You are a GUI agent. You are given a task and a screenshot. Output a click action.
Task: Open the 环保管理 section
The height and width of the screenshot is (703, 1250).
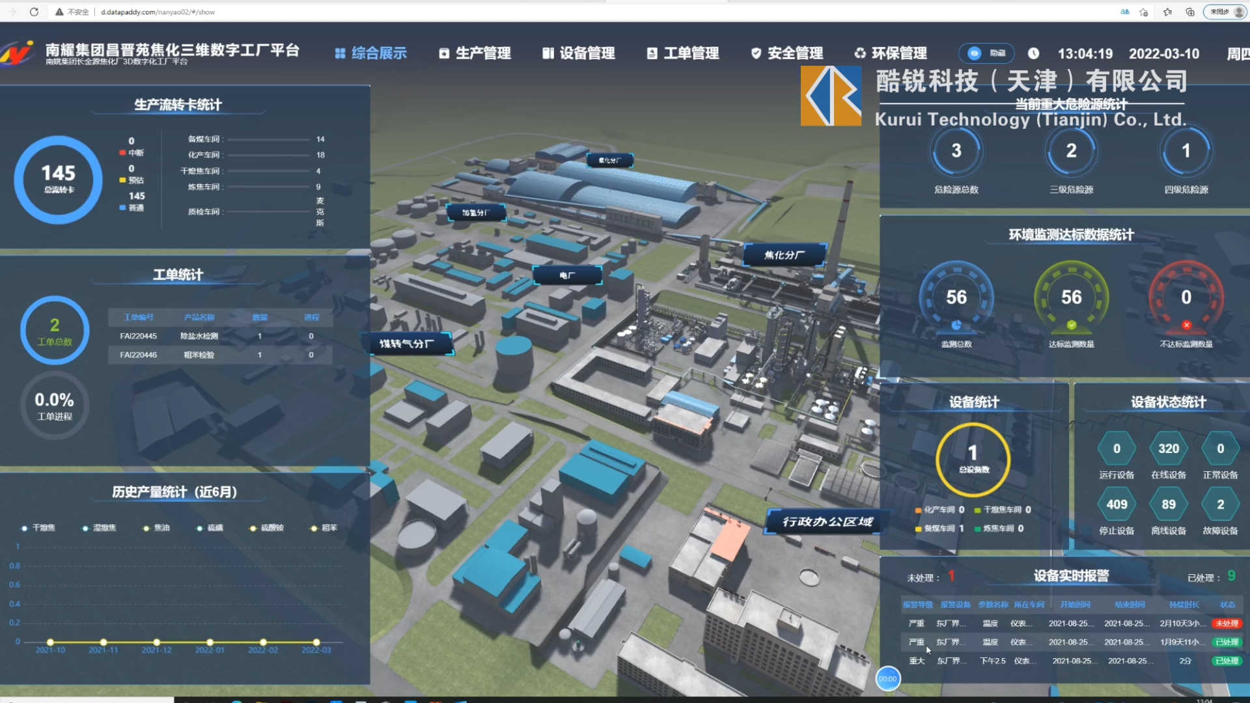pyautogui.click(x=891, y=53)
